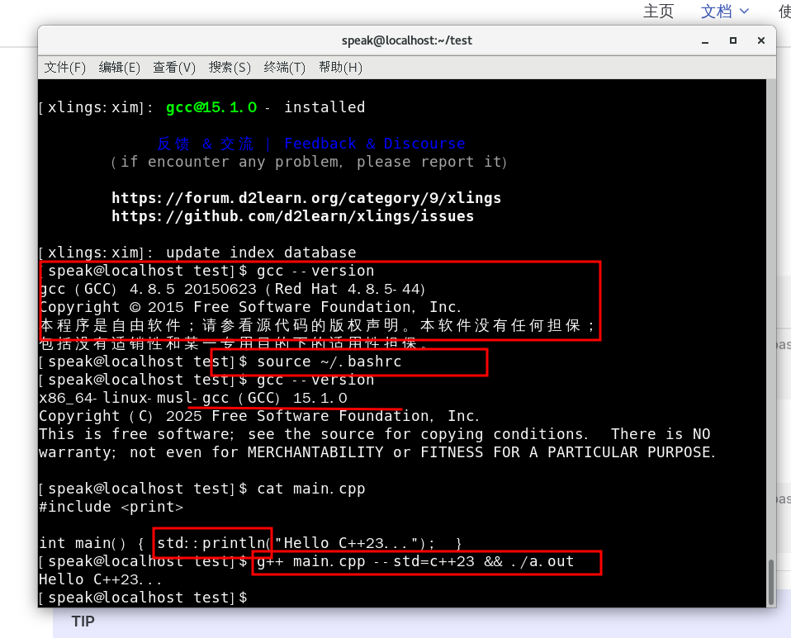Click the 'Copyright © 2015 Free Software Foundation' line
Viewport: 791px width, 638px height.
[x=250, y=307]
